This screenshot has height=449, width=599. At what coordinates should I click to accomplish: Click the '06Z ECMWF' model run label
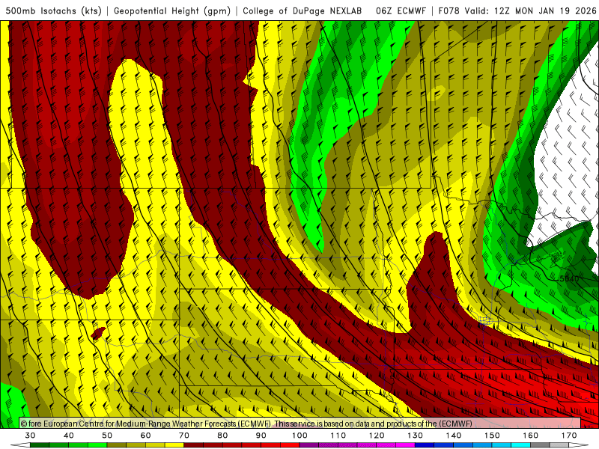401,11
